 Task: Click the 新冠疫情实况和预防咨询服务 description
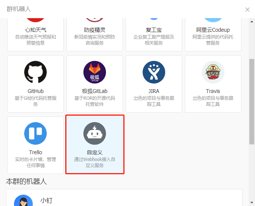coord(95,40)
